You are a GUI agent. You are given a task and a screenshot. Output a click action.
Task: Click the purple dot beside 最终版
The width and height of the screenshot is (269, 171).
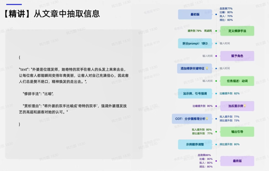tap(216, 161)
